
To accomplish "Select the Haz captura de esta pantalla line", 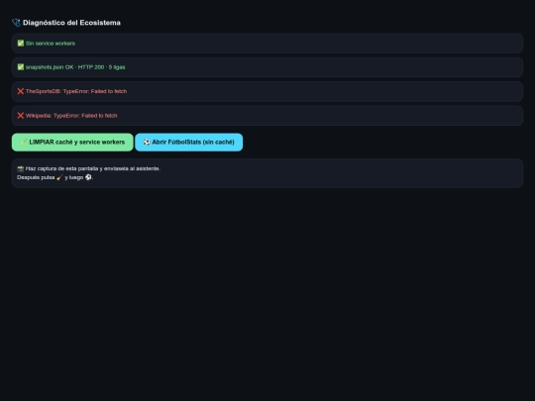I will [89, 168].
